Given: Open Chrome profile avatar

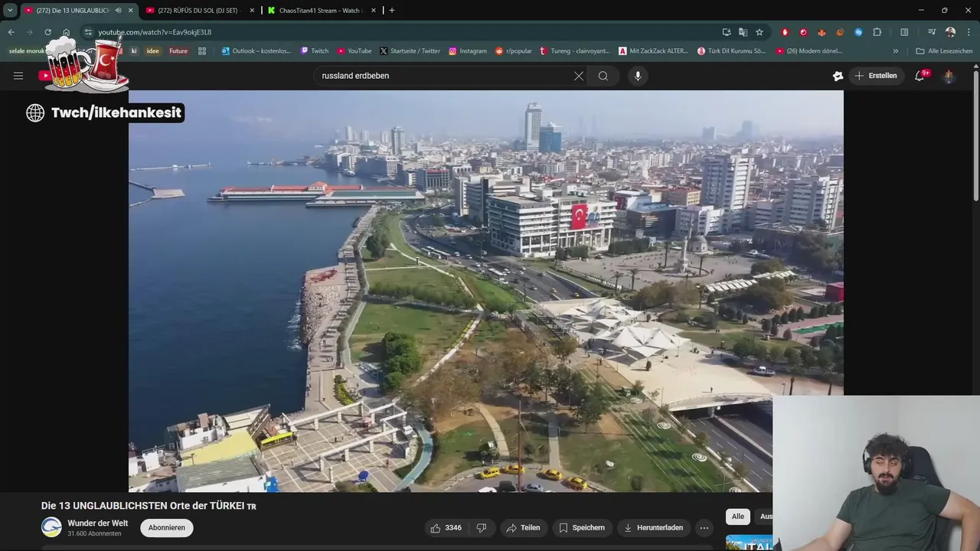Looking at the screenshot, I should point(950,32).
